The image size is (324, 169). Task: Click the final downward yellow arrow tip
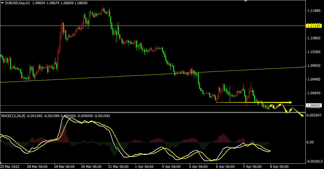pos(303,116)
